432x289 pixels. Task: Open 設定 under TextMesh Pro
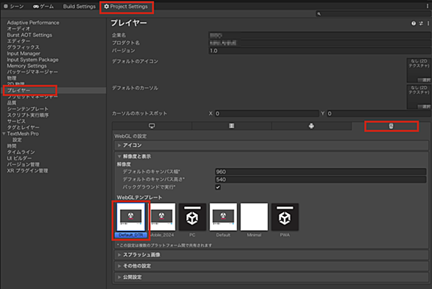[17, 139]
